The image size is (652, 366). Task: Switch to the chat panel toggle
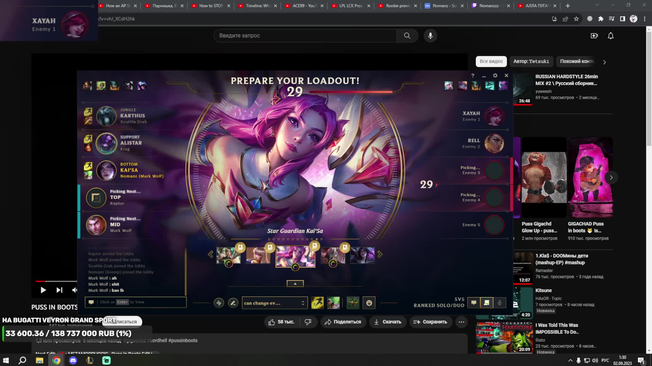(x=474, y=303)
